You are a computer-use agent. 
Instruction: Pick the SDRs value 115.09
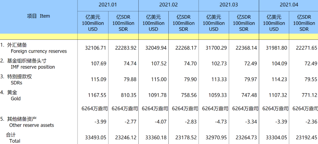(x=99, y=79)
